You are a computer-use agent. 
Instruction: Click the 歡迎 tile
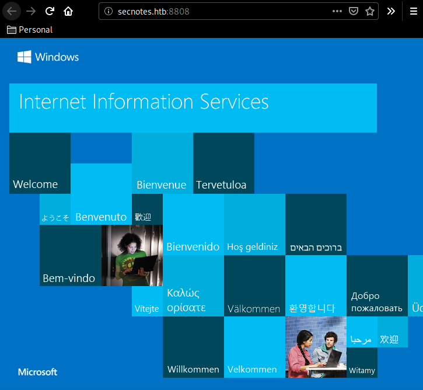(147, 209)
